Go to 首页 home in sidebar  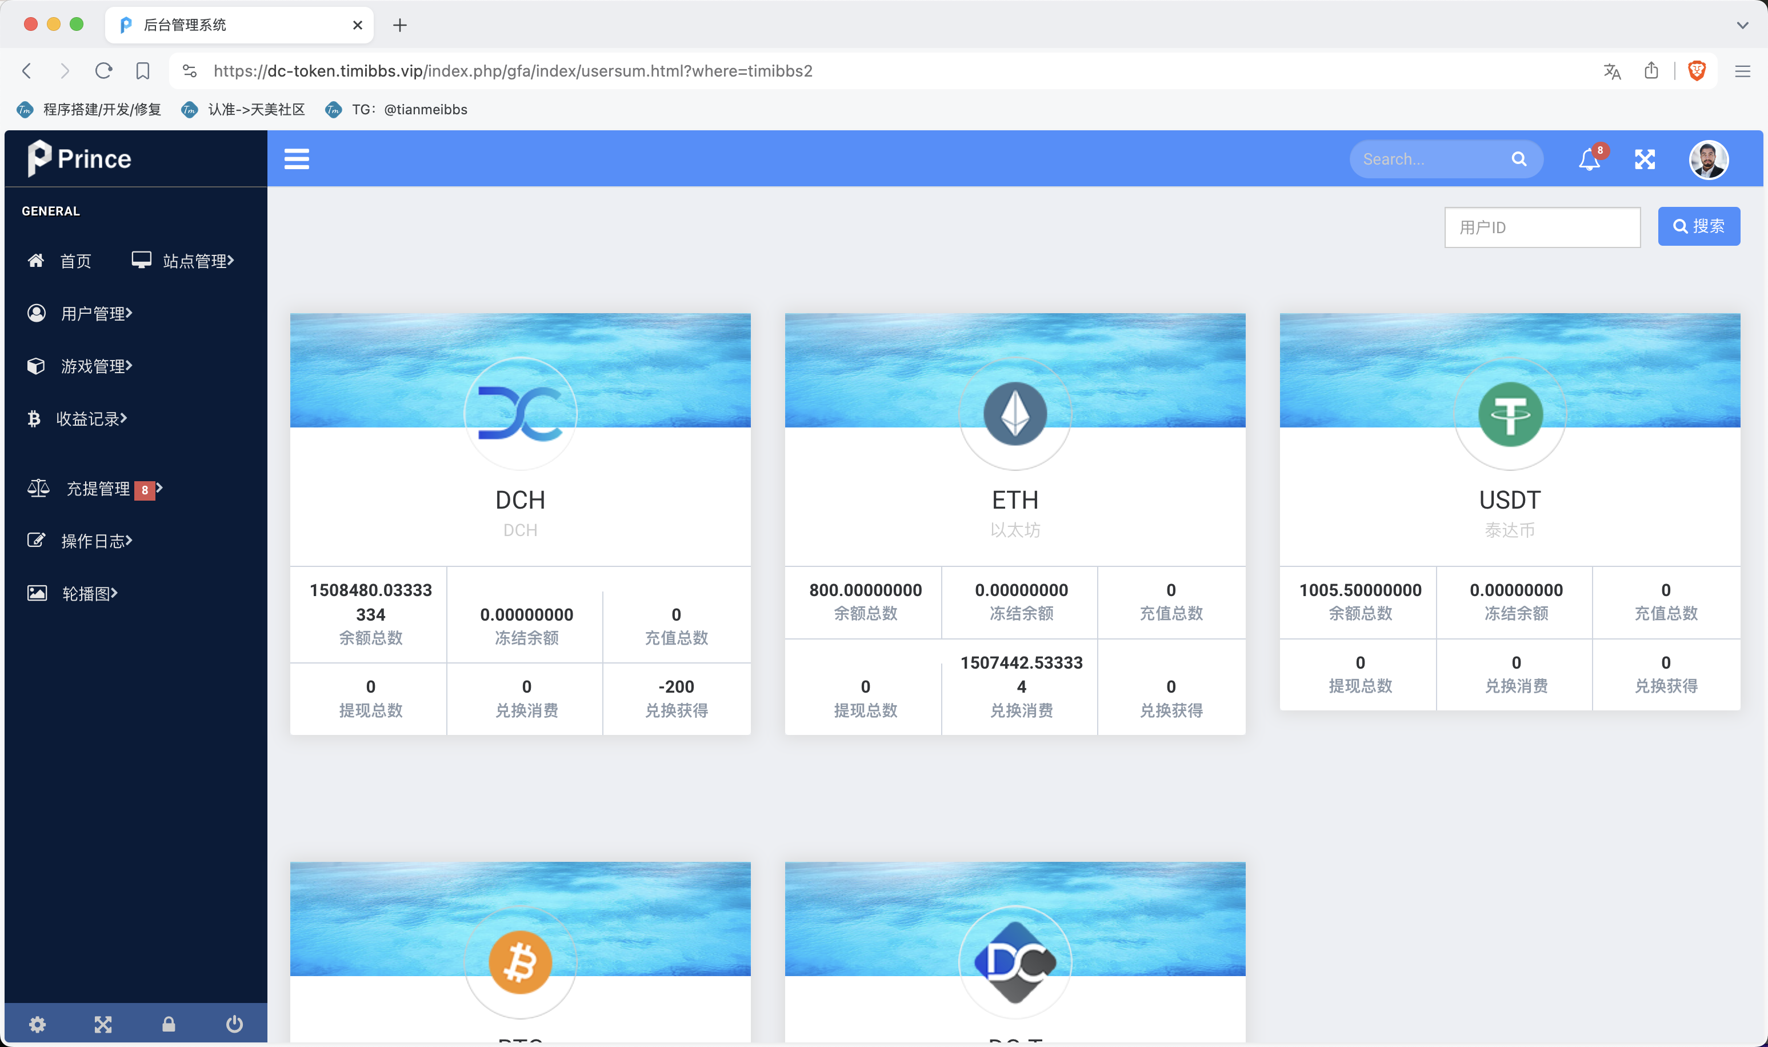(59, 261)
